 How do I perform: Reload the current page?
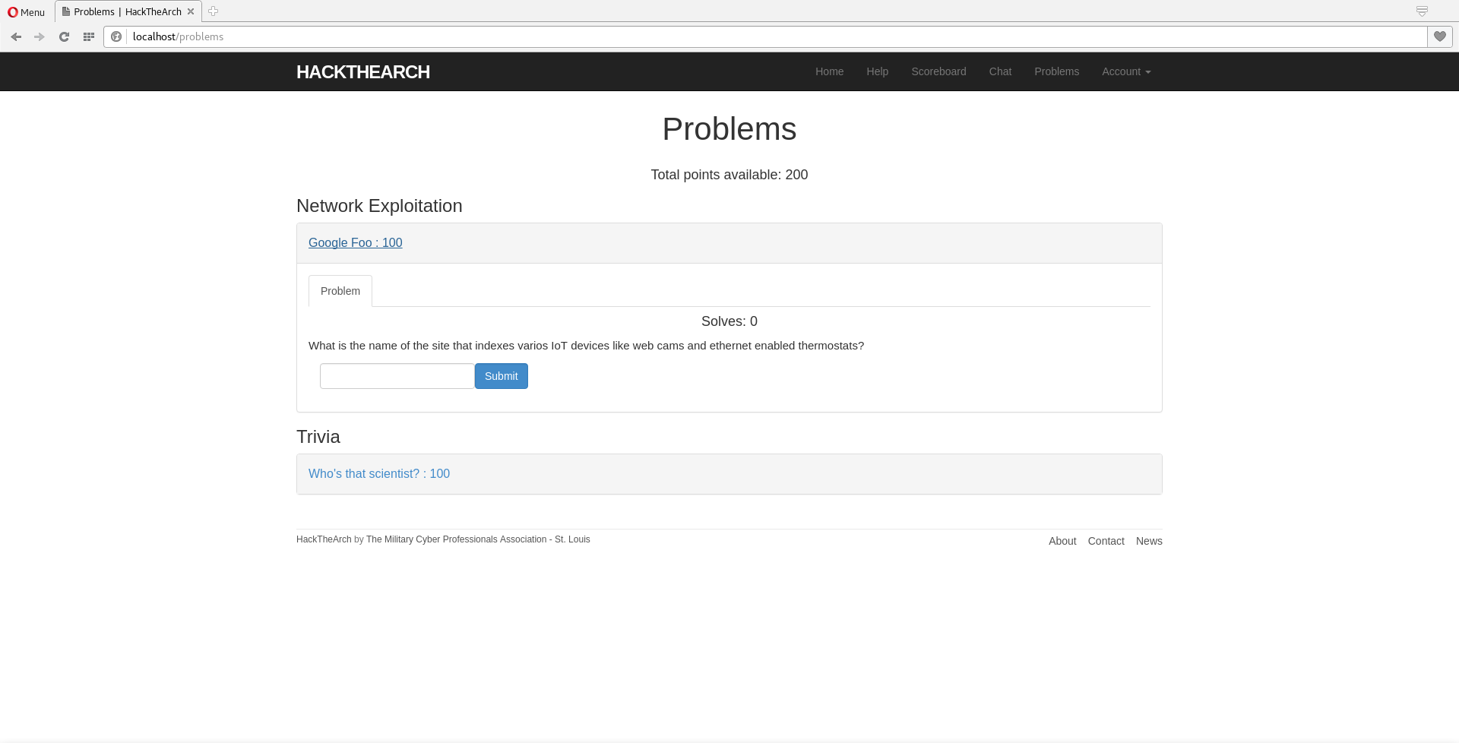coord(65,36)
